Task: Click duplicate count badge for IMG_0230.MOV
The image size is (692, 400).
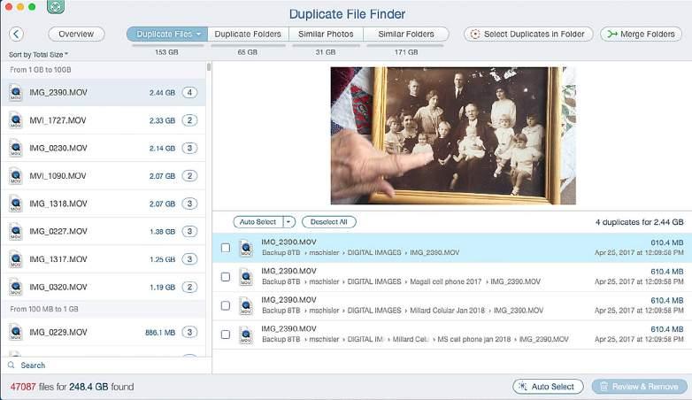Action: (x=189, y=148)
